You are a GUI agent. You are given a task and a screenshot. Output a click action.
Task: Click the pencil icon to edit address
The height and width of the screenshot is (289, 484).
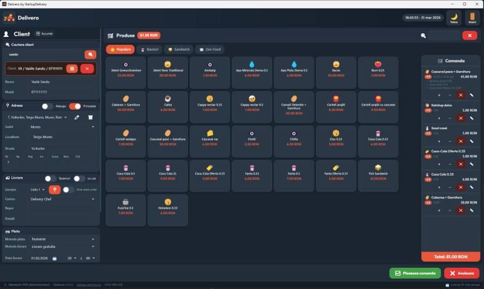(x=77, y=117)
